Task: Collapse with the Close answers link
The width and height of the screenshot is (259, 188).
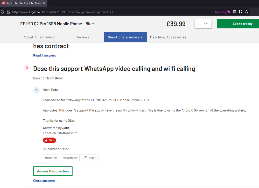Action: pyautogui.click(x=44, y=181)
